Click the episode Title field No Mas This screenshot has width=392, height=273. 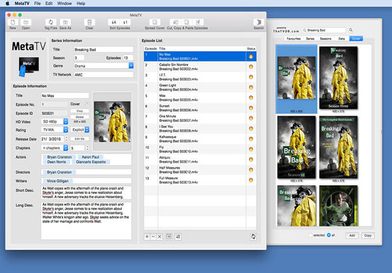(64, 96)
